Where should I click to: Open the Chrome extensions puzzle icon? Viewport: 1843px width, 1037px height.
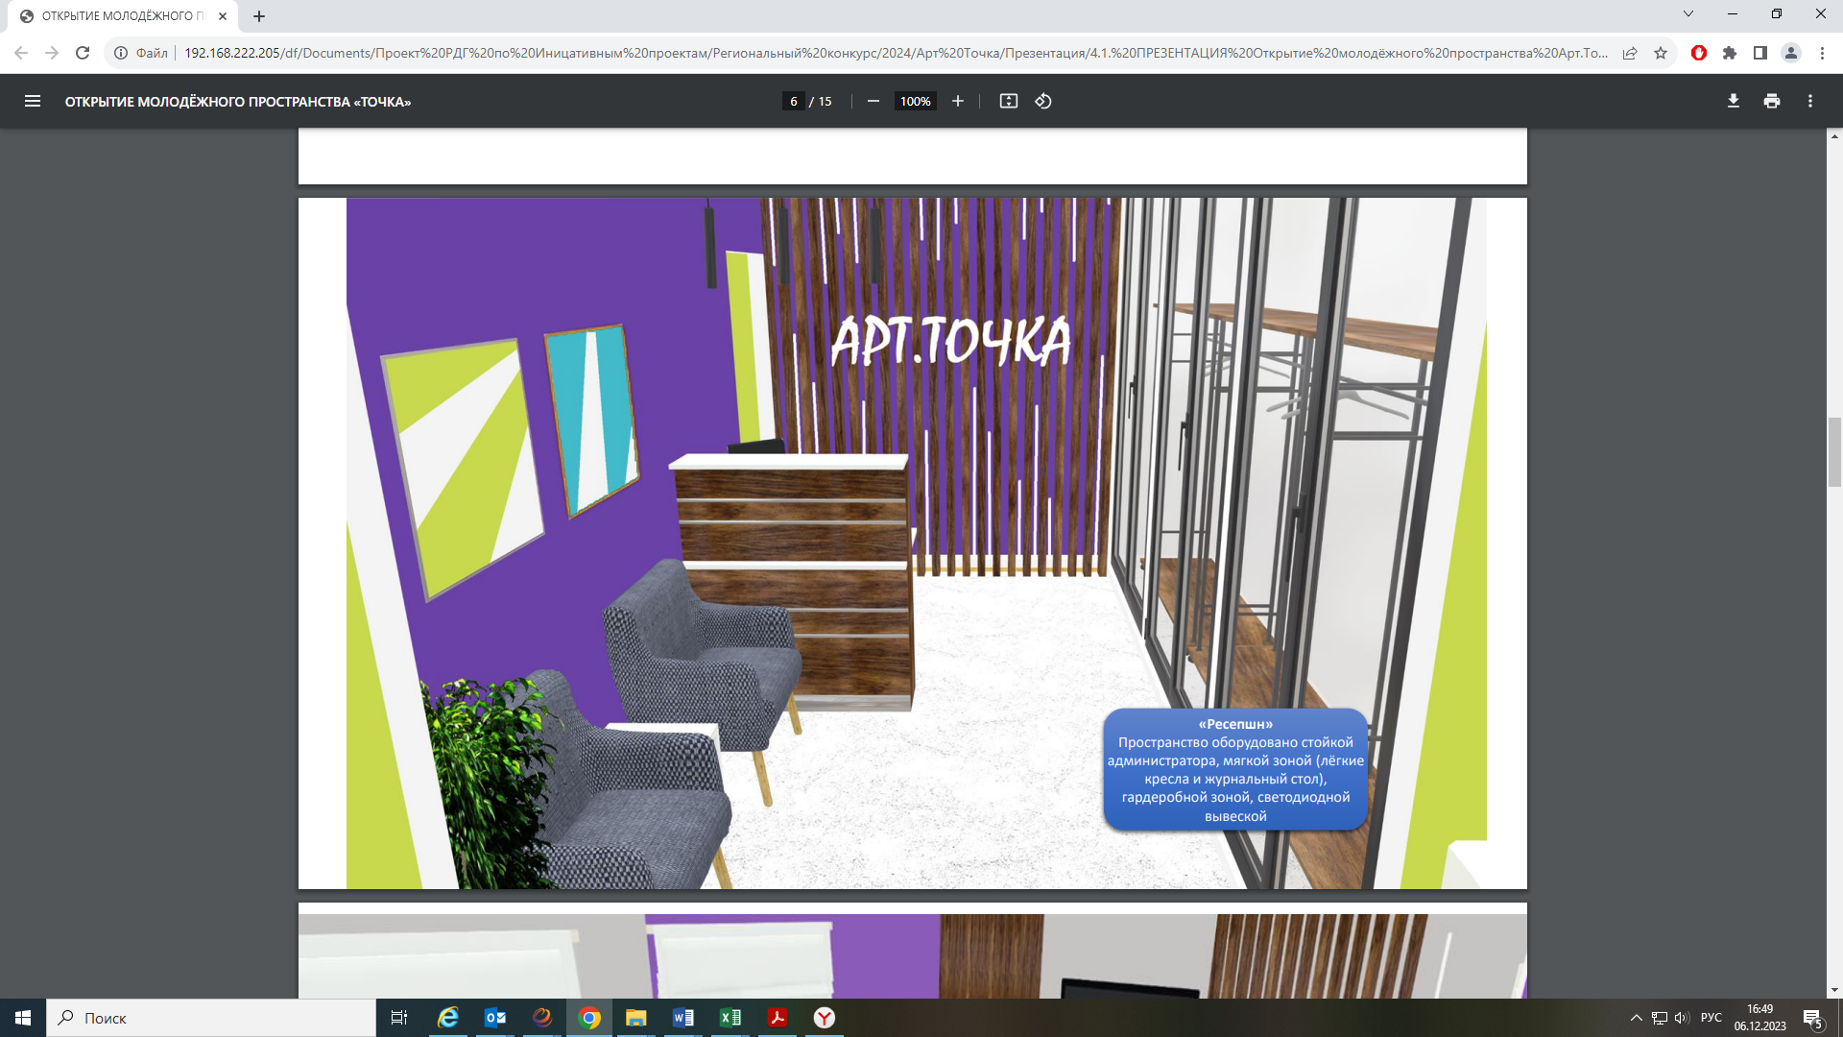1729,53
